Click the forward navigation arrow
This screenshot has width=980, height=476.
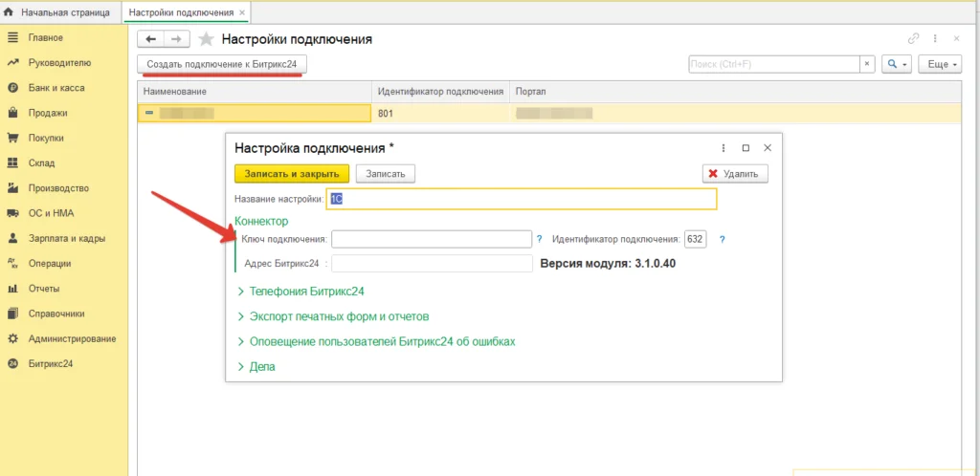pyautogui.click(x=177, y=39)
